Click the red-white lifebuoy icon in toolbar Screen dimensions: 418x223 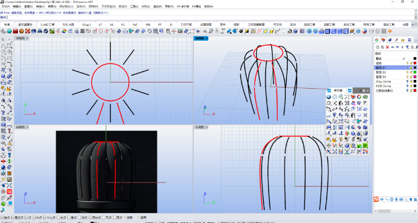(x=27, y=31)
